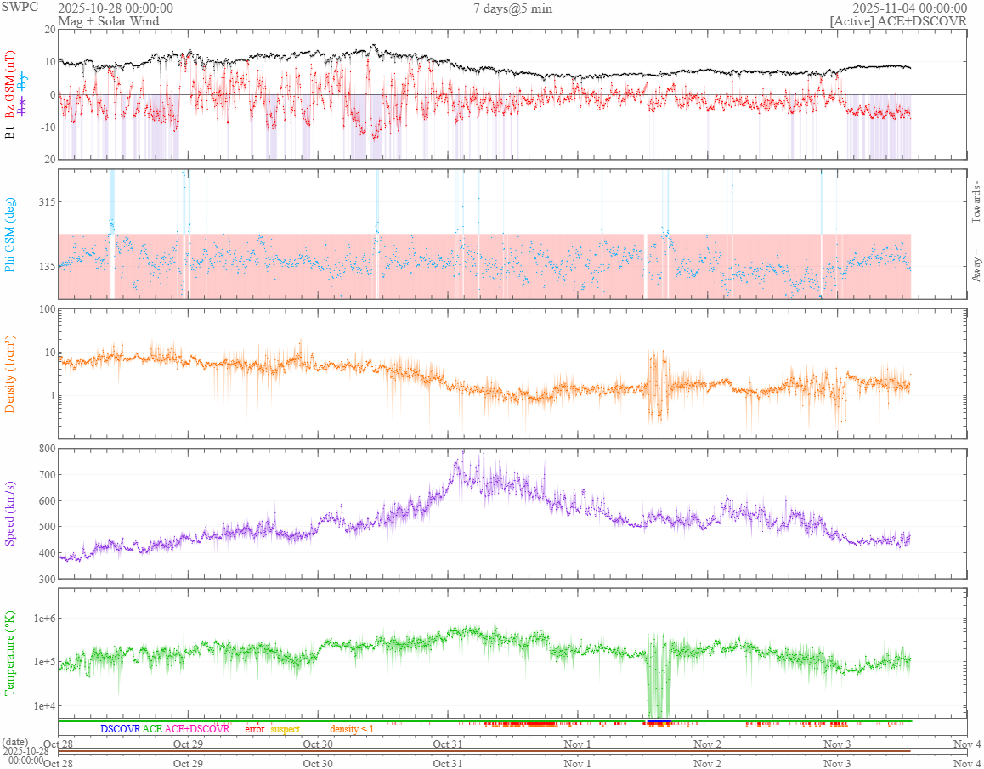The image size is (984, 769).
Task: Toggle the Bt series label on magnetic axis
Action: 10,132
